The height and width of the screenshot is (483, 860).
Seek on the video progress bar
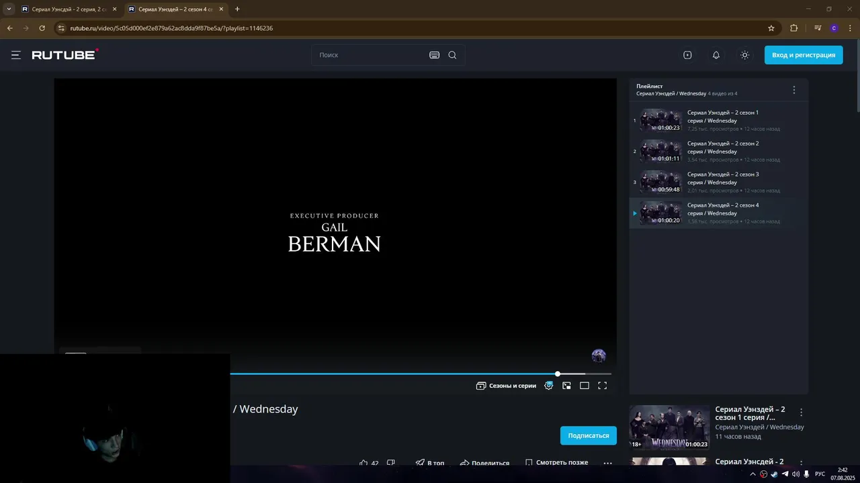pyautogui.click(x=421, y=374)
